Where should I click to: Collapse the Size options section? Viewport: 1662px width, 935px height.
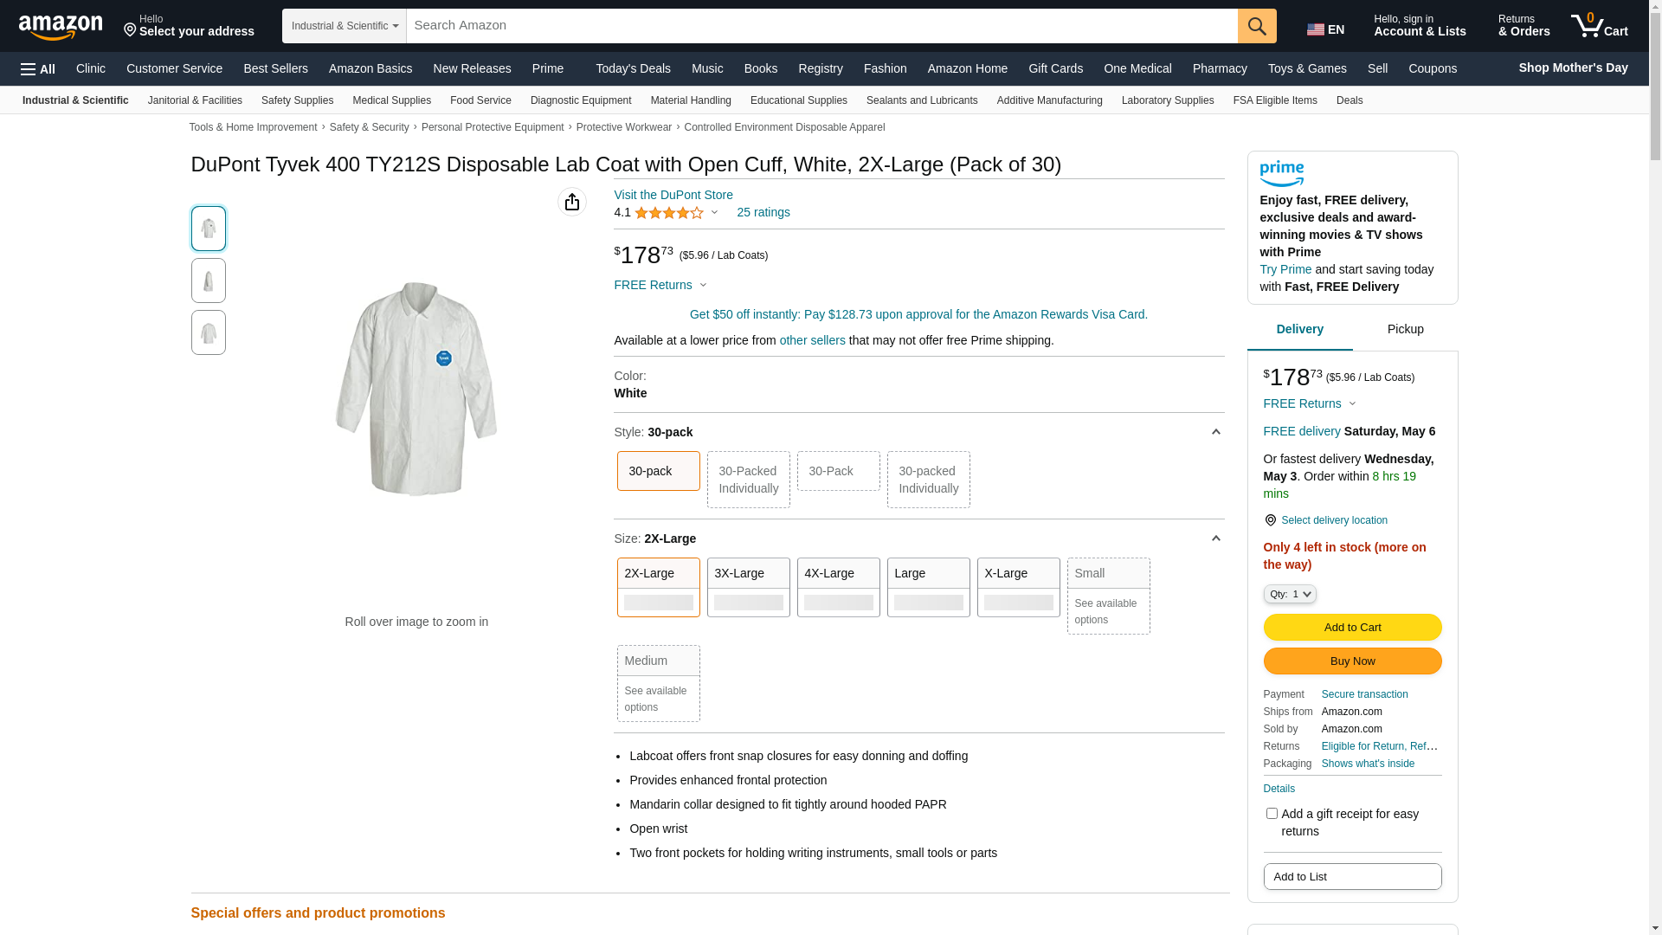point(1215,538)
